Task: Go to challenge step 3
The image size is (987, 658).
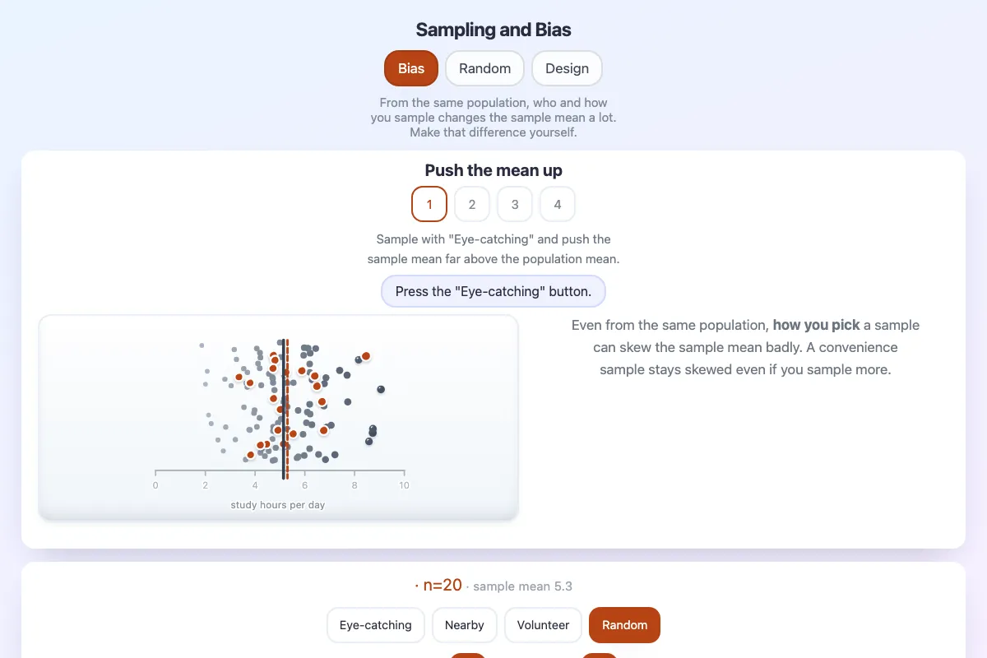Action: pos(515,204)
